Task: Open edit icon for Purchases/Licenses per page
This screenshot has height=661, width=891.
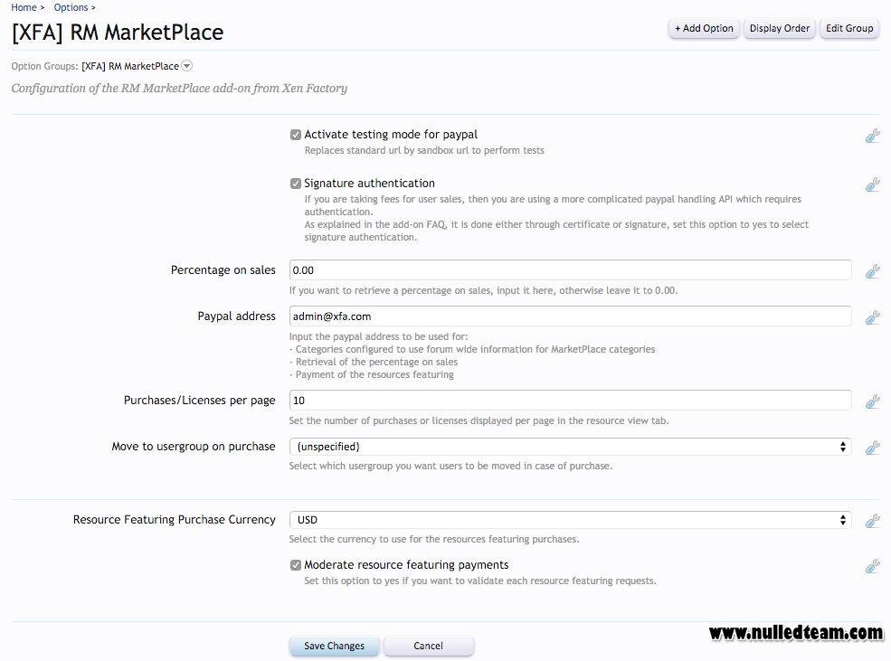Action: (873, 401)
